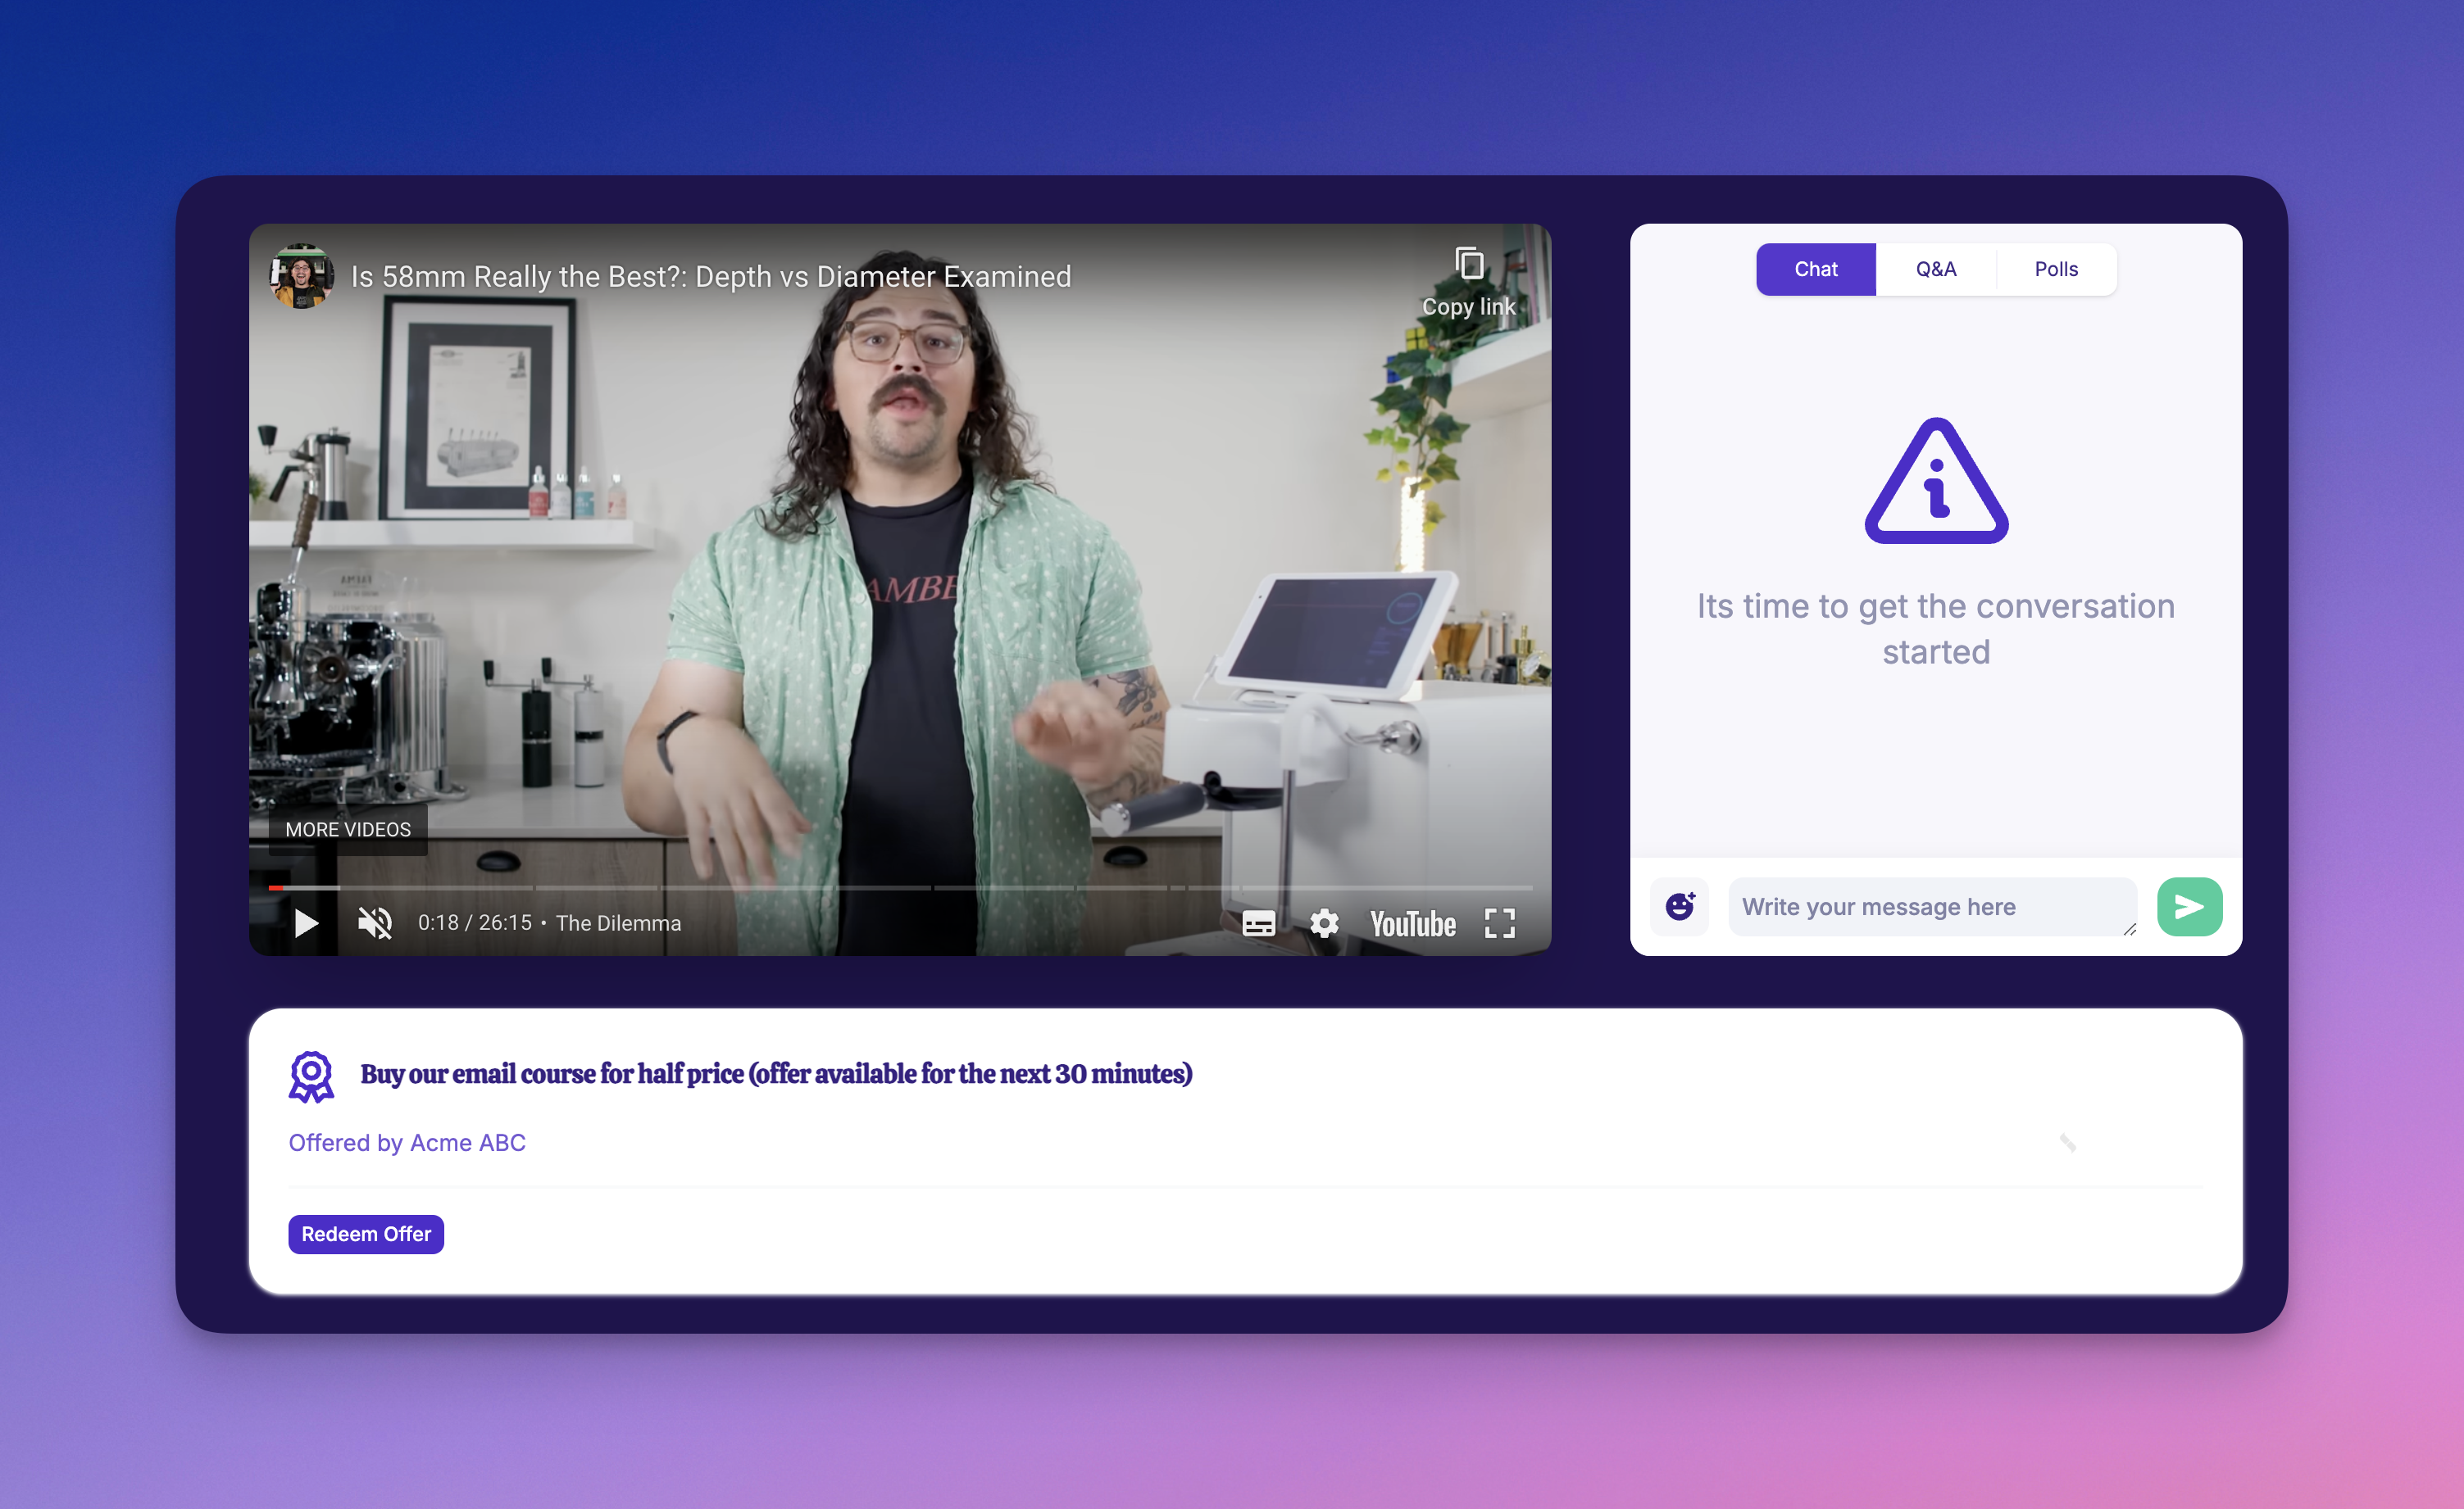The height and width of the screenshot is (1509, 2464).
Task: Switch to the Q&A tab
Action: coord(1935,269)
